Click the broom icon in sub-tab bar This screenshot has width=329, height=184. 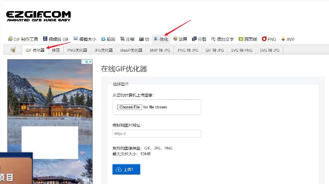pos(13,50)
